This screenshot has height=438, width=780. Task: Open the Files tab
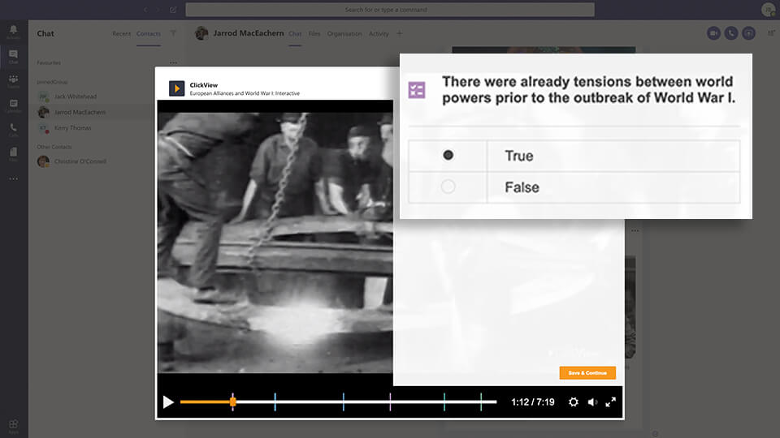pyautogui.click(x=314, y=34)
